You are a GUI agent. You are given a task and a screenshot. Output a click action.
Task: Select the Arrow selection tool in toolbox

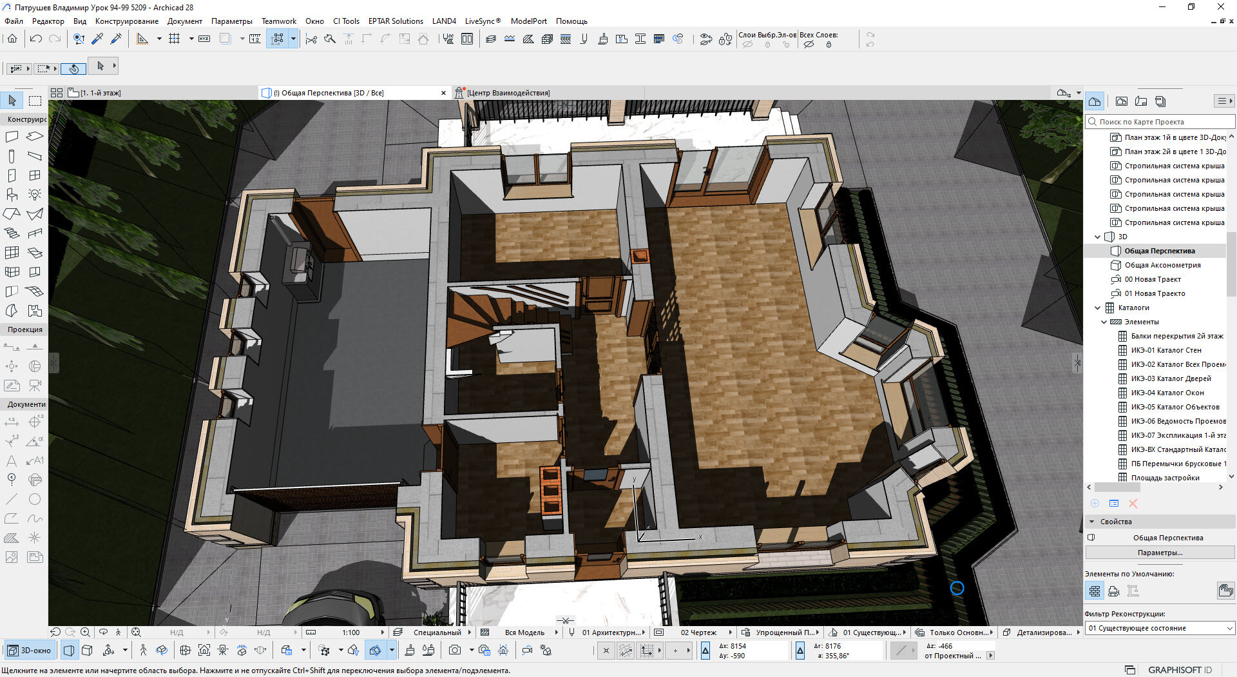[12, 101]
